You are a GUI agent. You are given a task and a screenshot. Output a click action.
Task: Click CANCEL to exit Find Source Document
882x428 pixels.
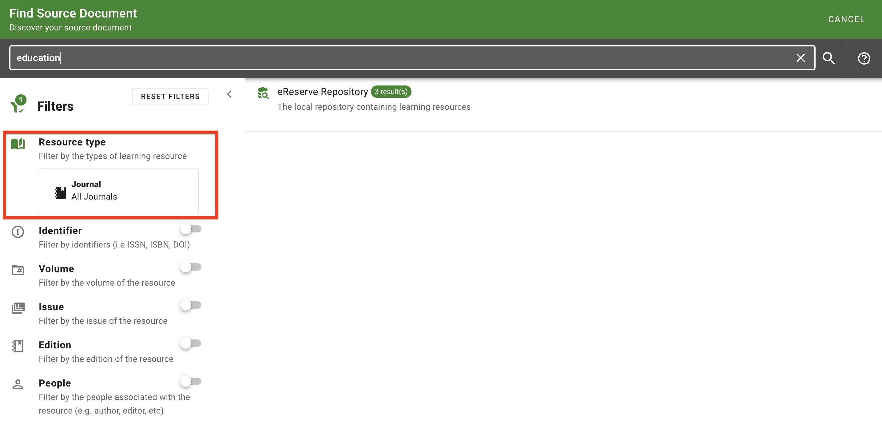pos(846,19)
